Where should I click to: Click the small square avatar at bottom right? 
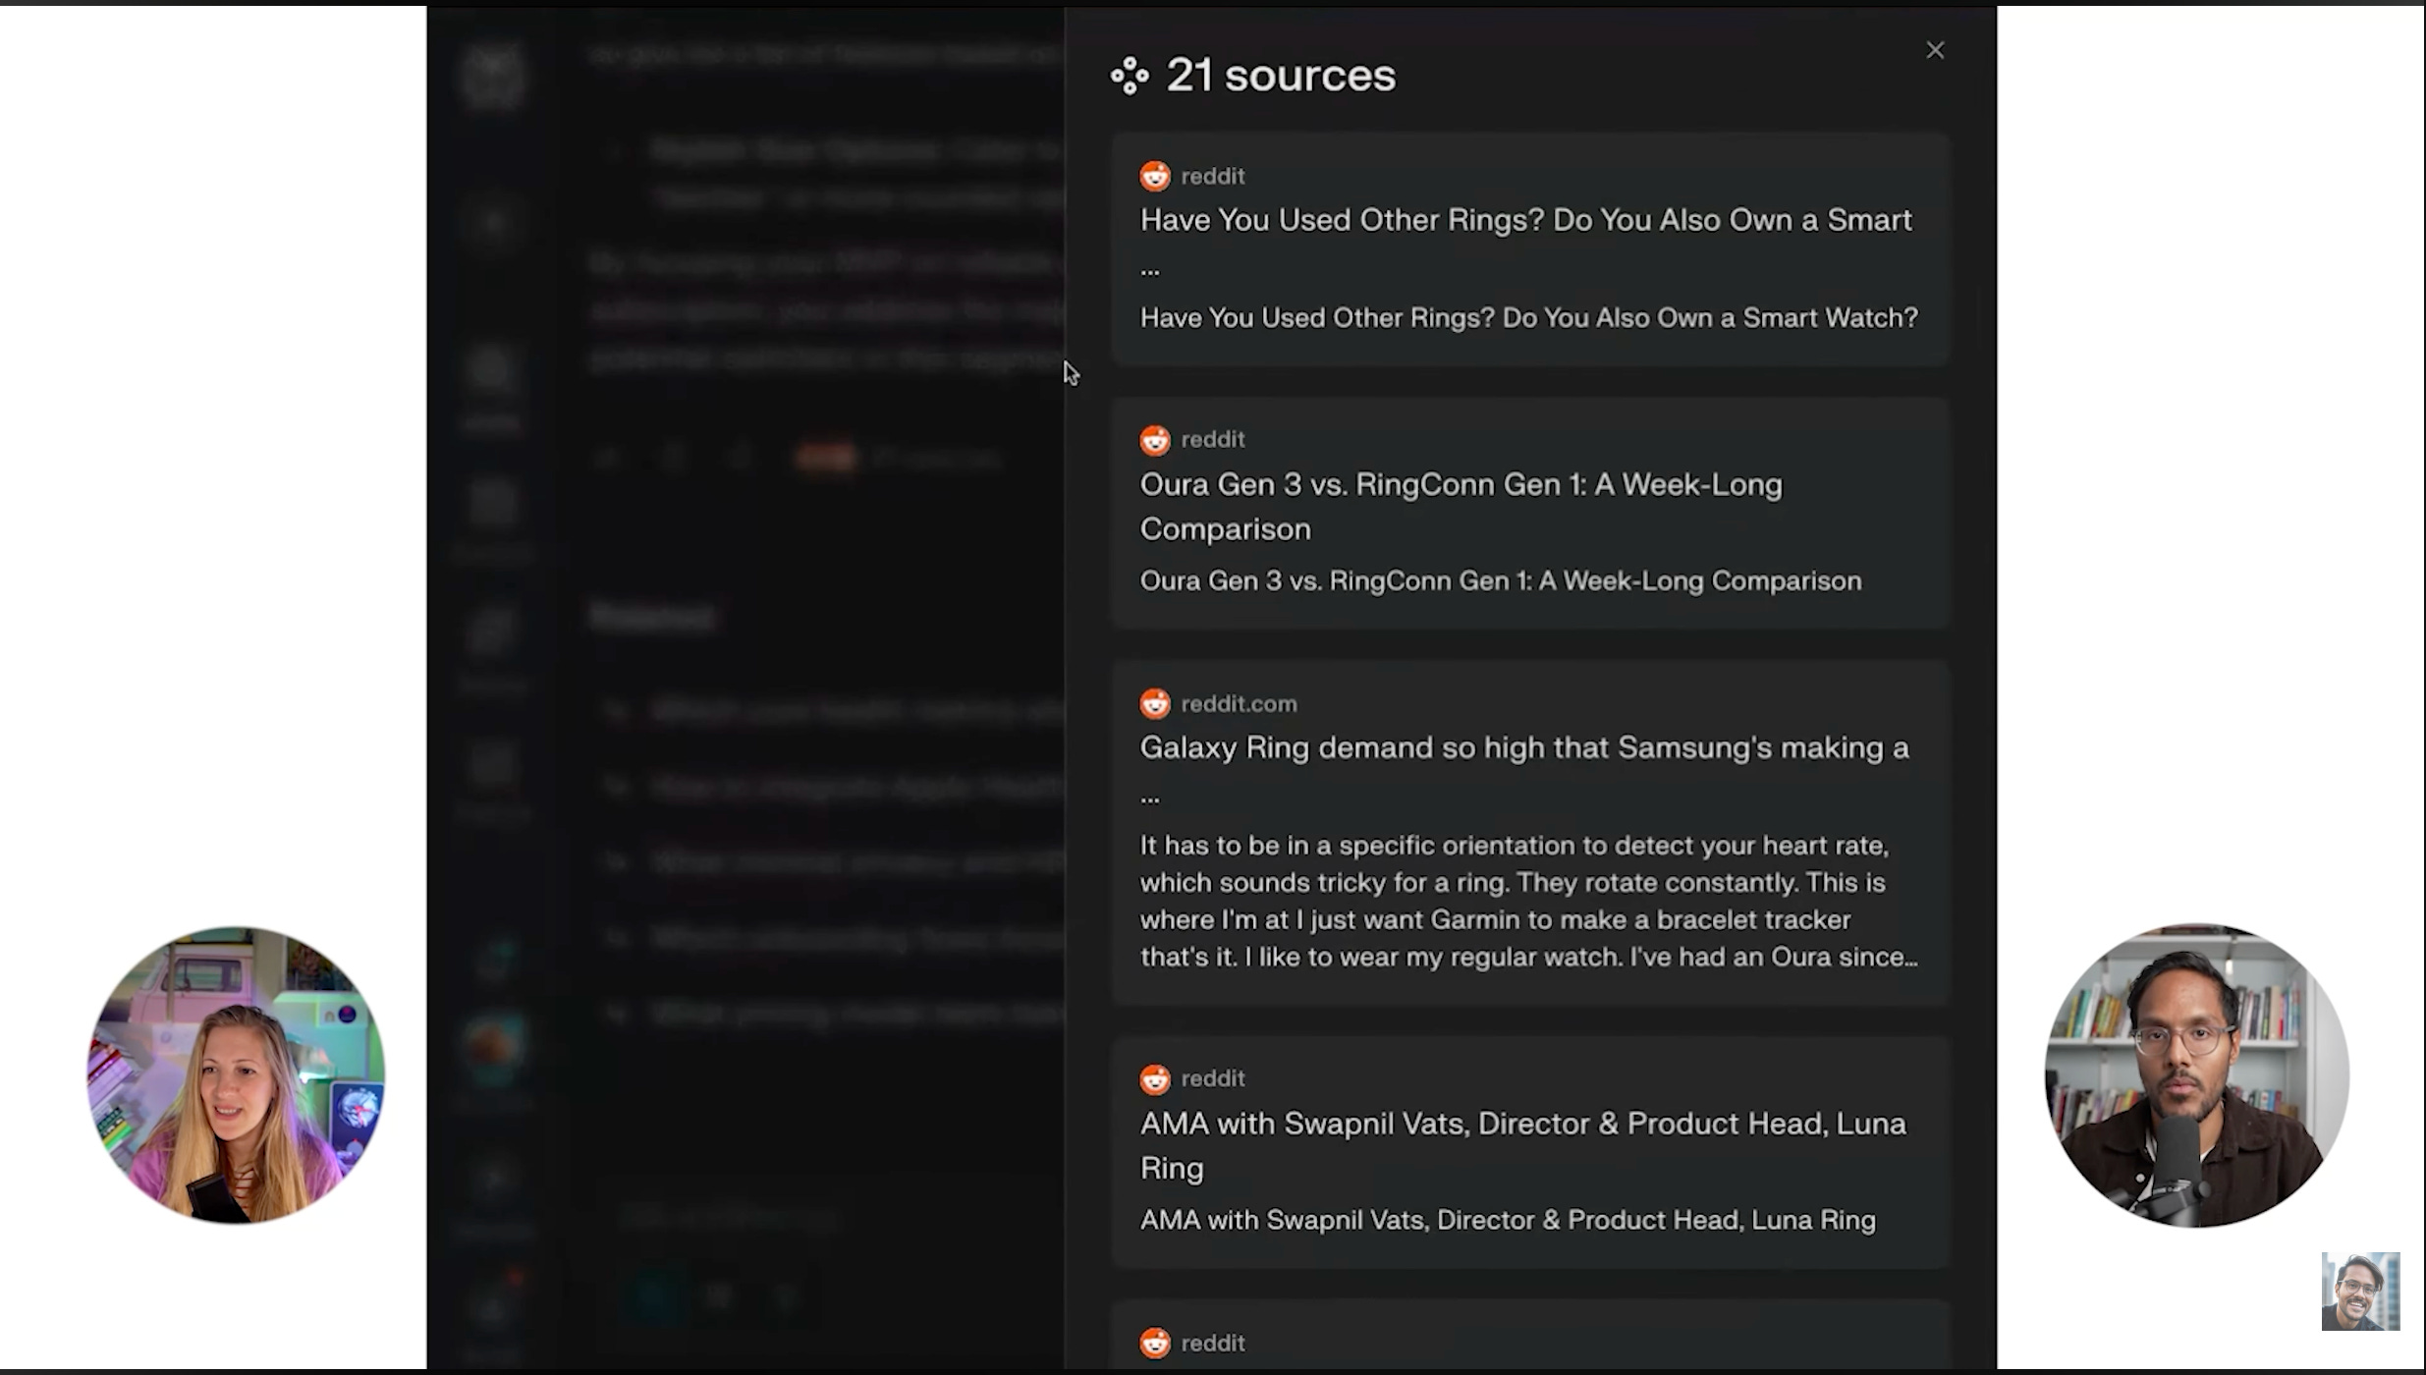pyautogui.click(x=2359, y=1291)
